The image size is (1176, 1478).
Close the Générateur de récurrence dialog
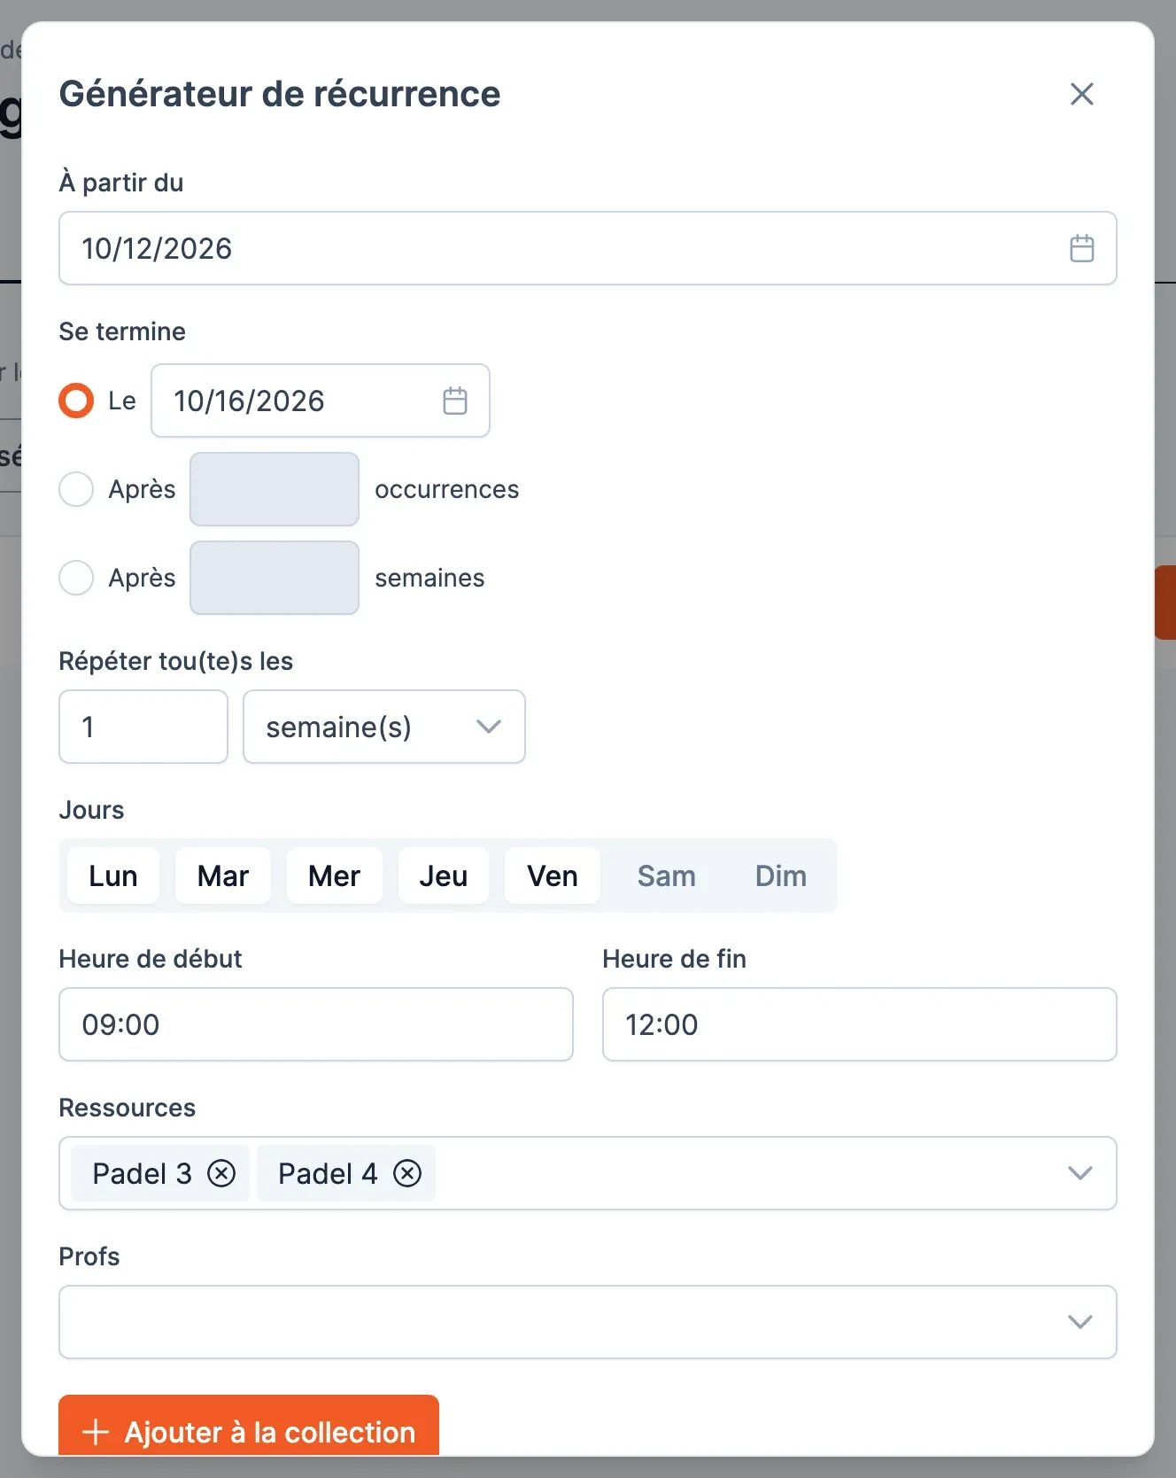pyautogui.click(x=1081, y=94)
